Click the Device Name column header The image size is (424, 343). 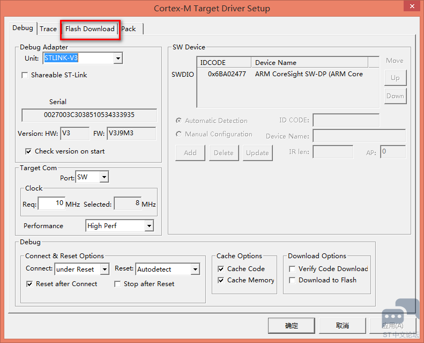(x=310, y=62)
